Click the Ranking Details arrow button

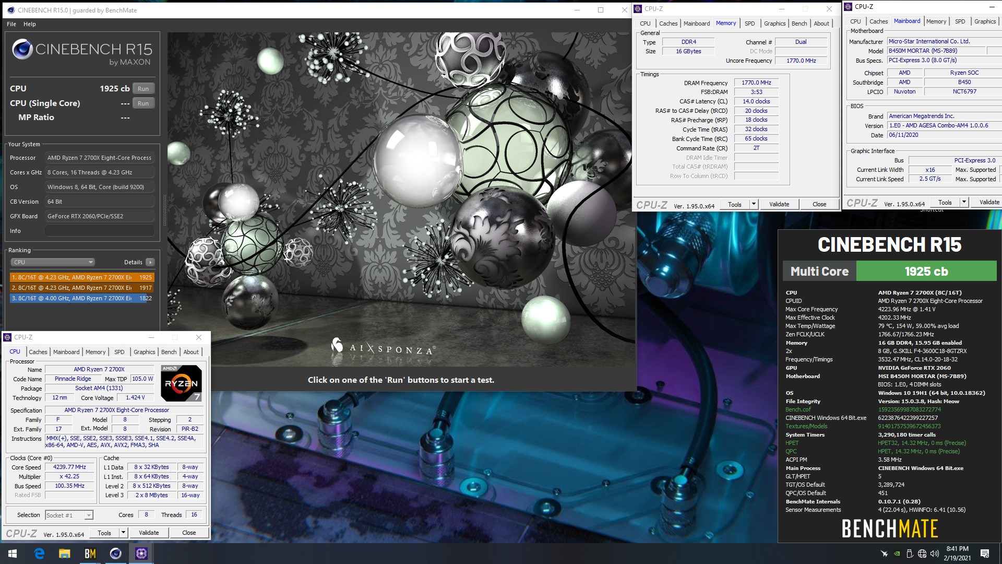coord(150,262)
